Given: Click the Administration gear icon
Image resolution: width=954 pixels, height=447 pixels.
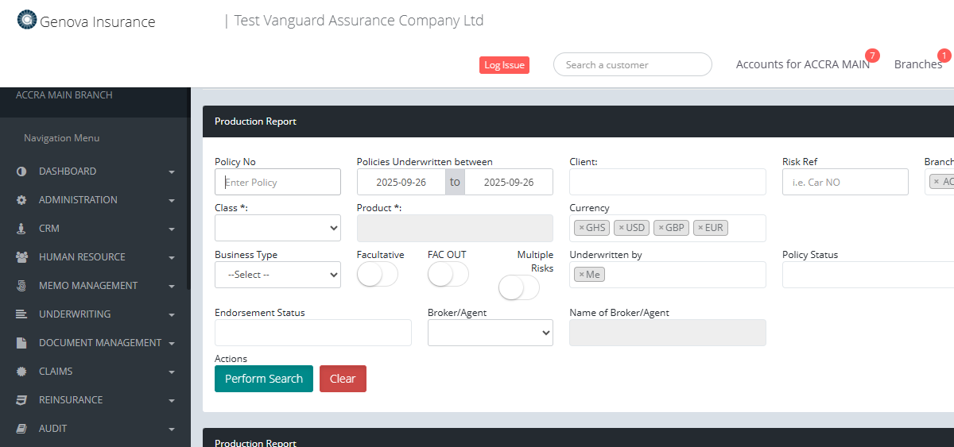Looking at the screenshot, I should (21, 200).
